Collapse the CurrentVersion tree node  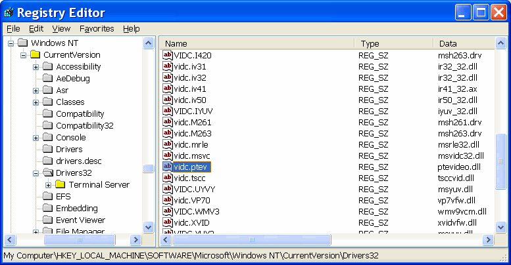click(x=24, y=55)
